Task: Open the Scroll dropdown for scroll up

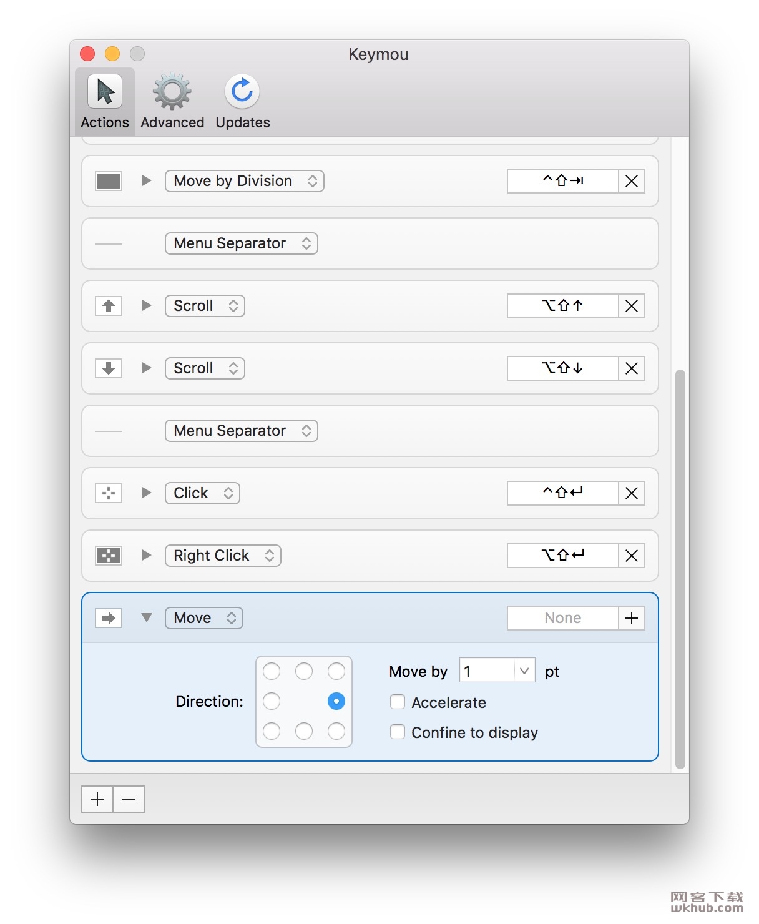Action: click(x=205, y=306)
